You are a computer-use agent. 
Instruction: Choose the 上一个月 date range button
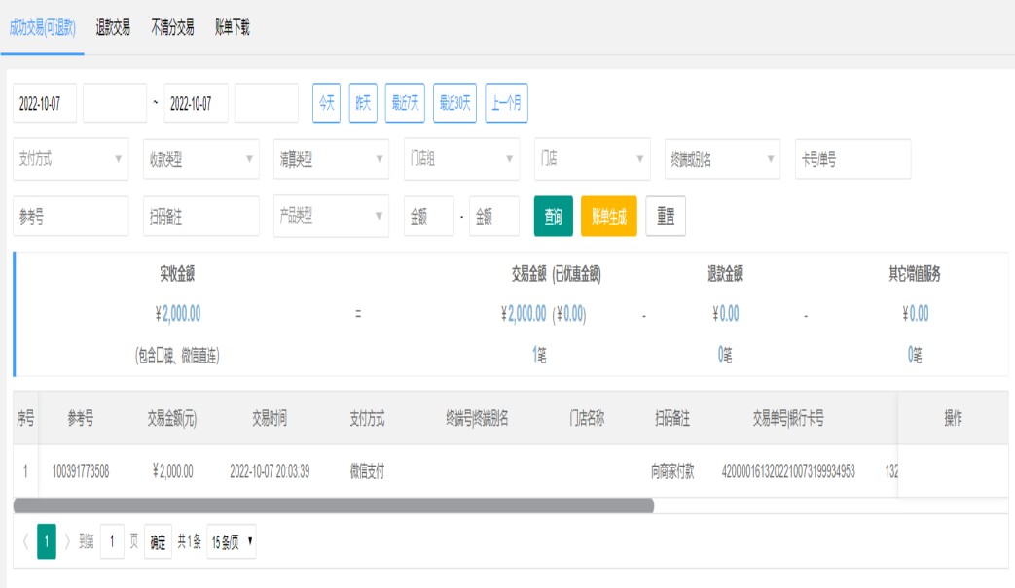point(506,104)
